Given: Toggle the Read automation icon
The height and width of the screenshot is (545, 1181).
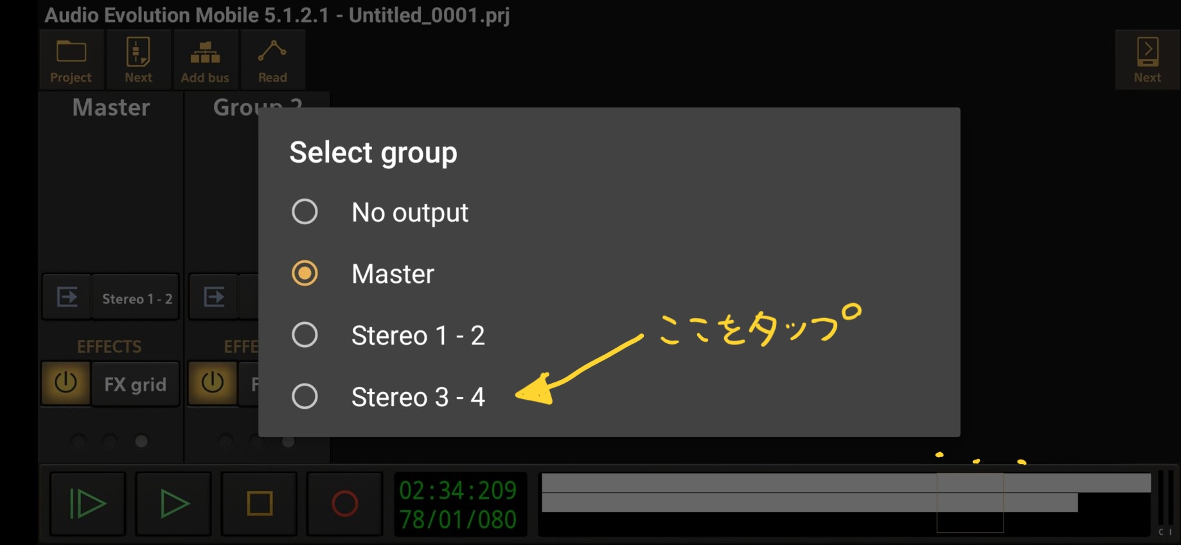Looking at the screenshot, I should [272, 60].
